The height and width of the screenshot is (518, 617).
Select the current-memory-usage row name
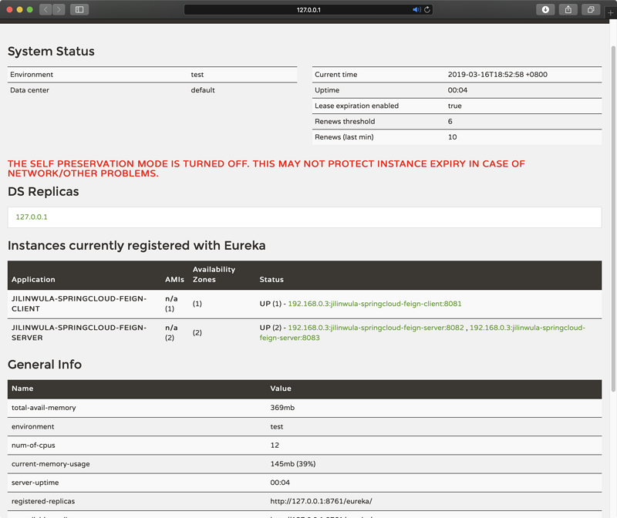[x=50, y=464]
